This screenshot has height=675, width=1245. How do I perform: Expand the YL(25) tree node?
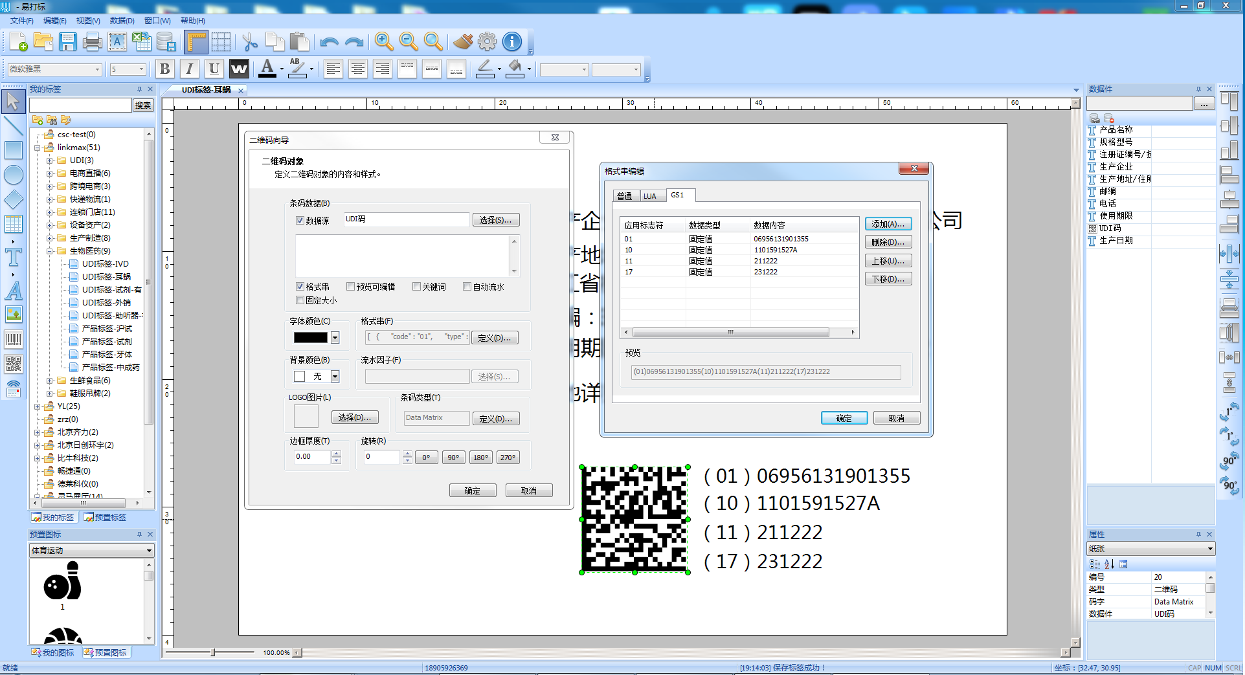pos(37,406)
